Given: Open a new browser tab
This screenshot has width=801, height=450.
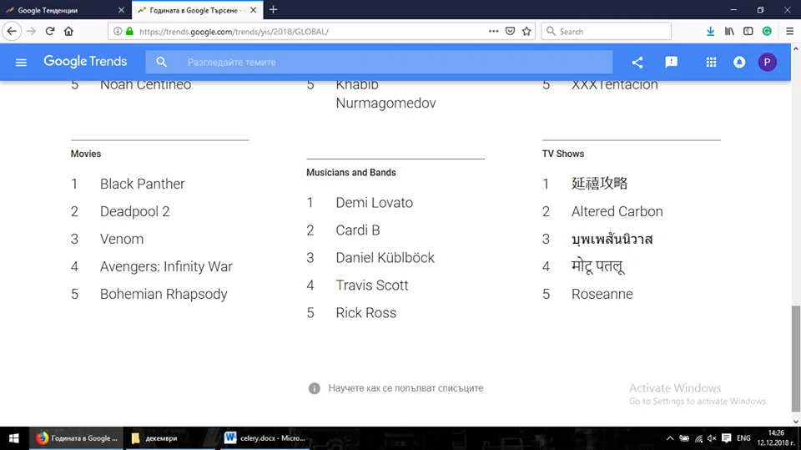Looking at the screenshot, I should 274,10.
